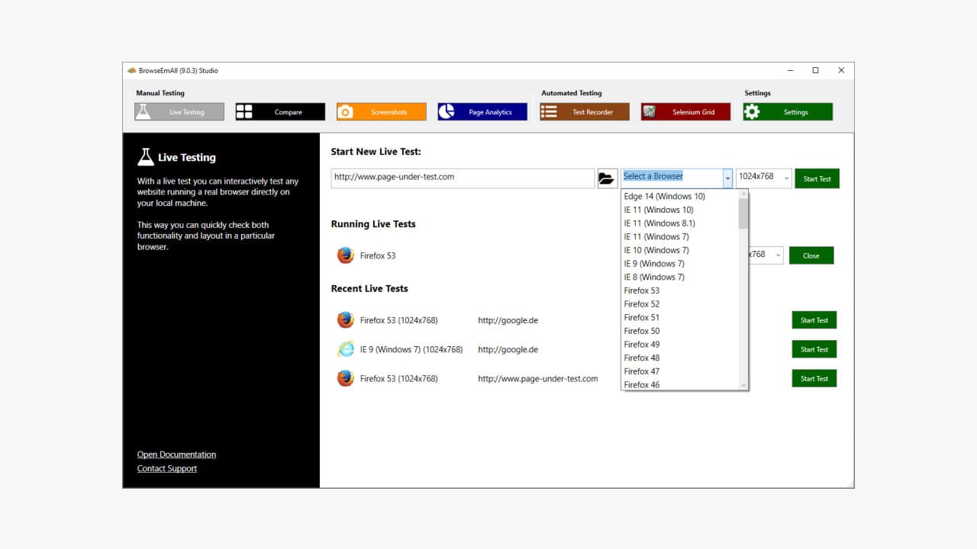Click the Firefox icon under Running Live Tests
This screenshot has width=977, height=549.
[x=345, y=255]
